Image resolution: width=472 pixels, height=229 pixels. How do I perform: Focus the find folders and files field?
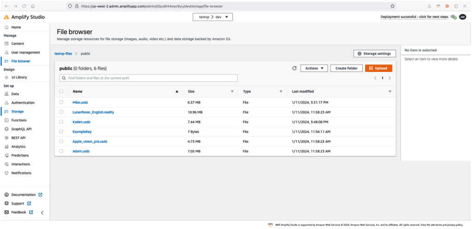point(148,78)
